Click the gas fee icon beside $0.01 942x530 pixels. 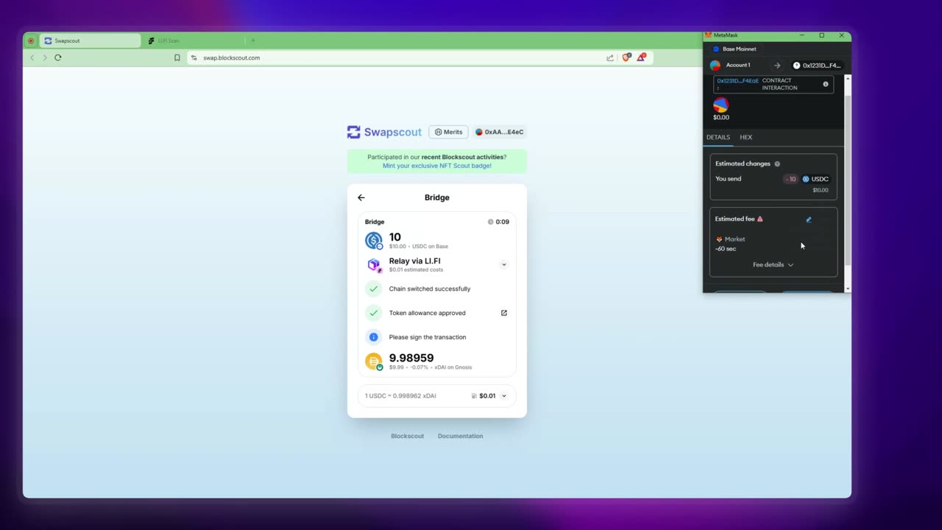474,396
